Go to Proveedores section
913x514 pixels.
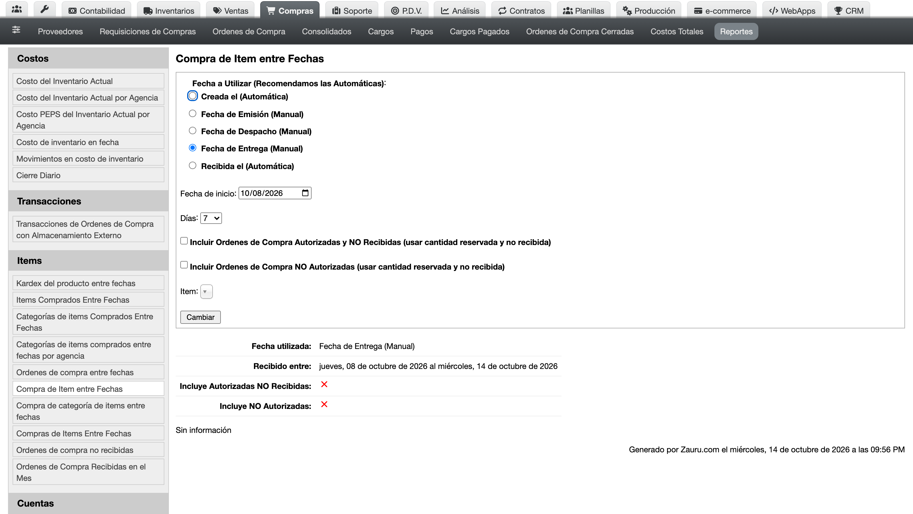pyautogui.click(x=60, y=31)
